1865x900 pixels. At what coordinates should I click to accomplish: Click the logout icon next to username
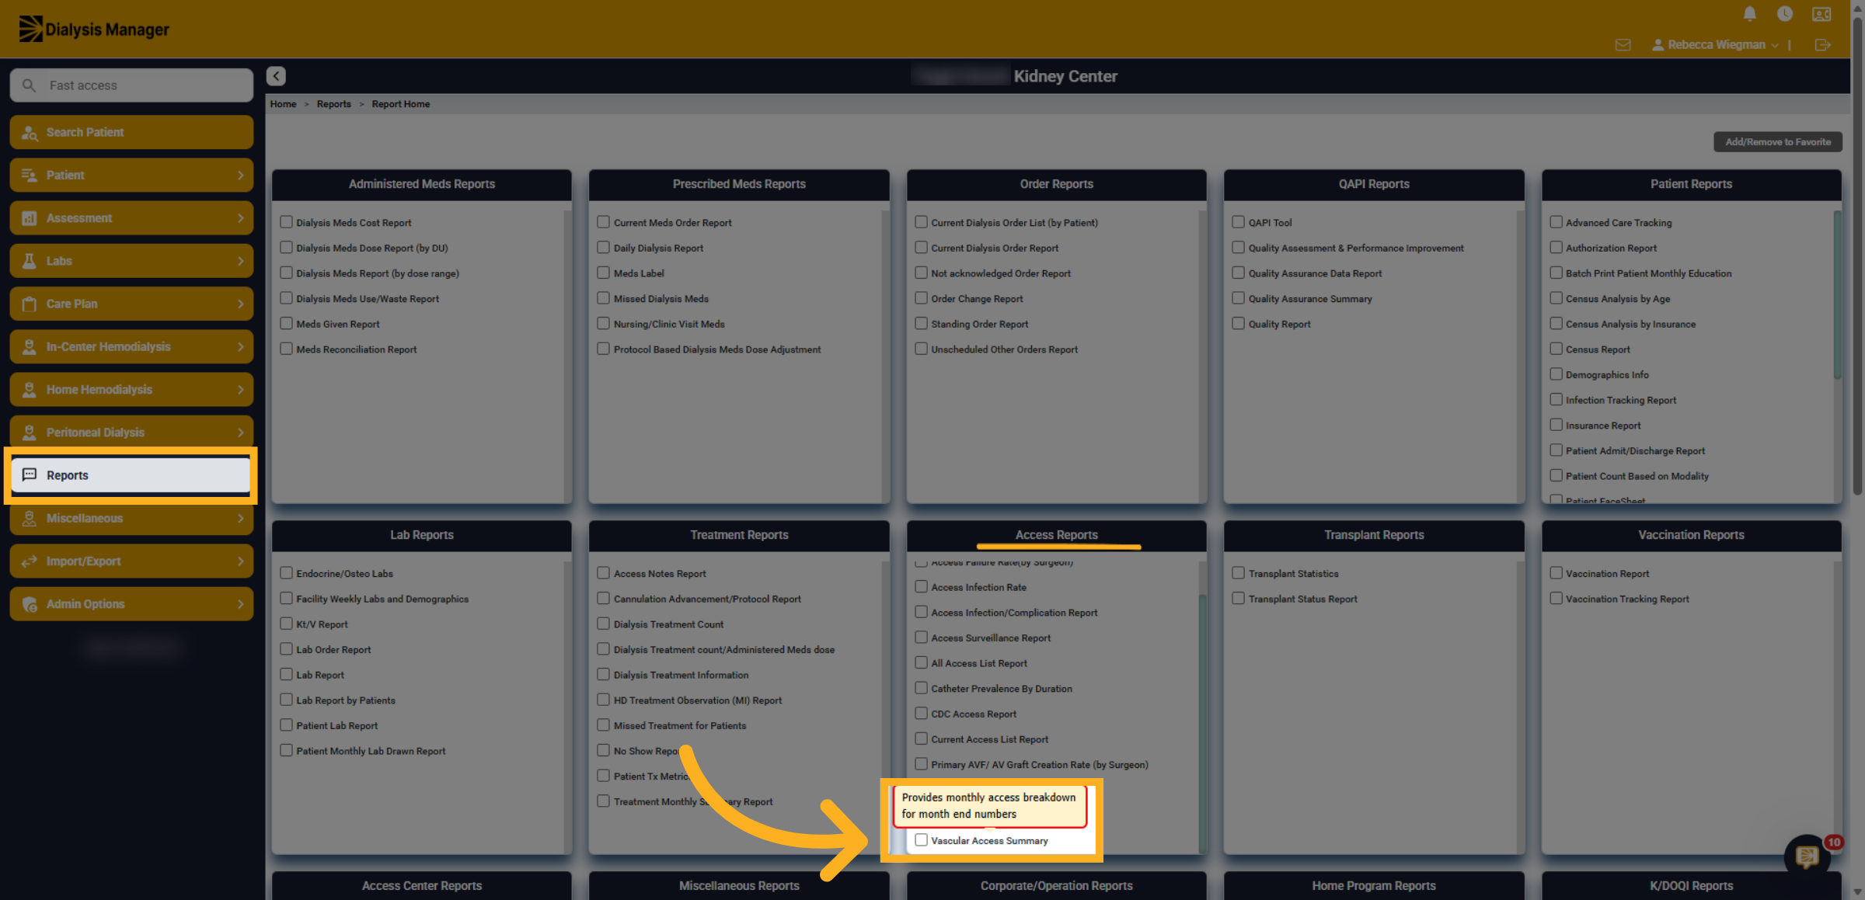1822,44
